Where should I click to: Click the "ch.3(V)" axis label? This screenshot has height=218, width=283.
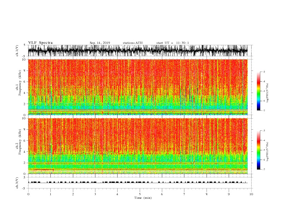[x=17, y=183]
